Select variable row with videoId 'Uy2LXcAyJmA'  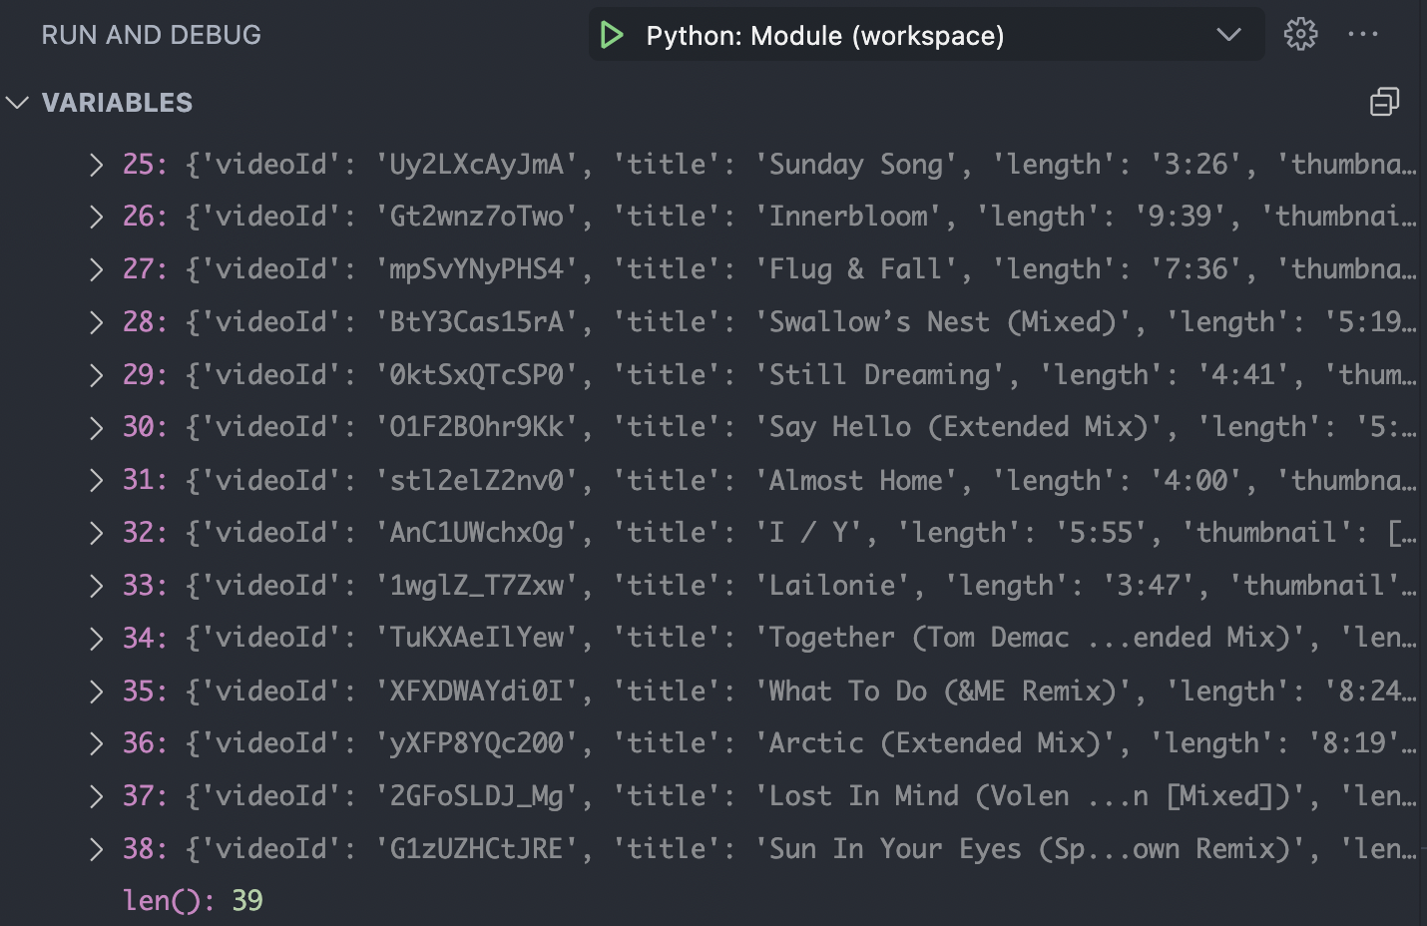click(x=712, y=165)
